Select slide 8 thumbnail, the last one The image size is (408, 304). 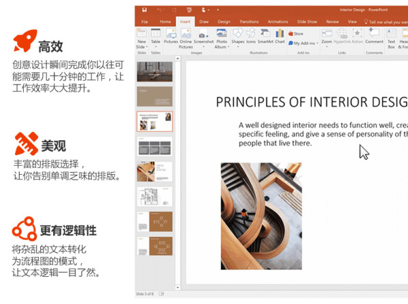(x=154, y=246)
